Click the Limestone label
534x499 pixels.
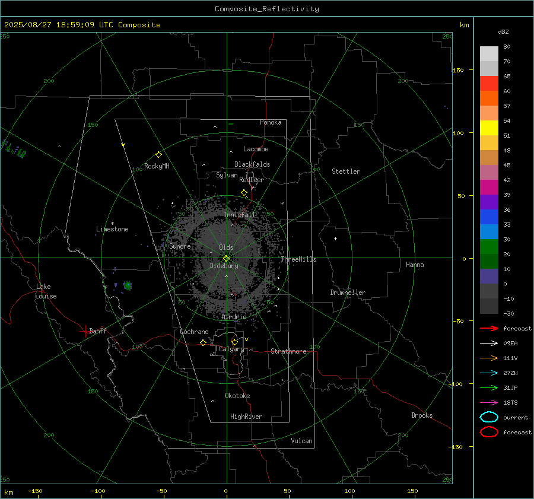112,229
